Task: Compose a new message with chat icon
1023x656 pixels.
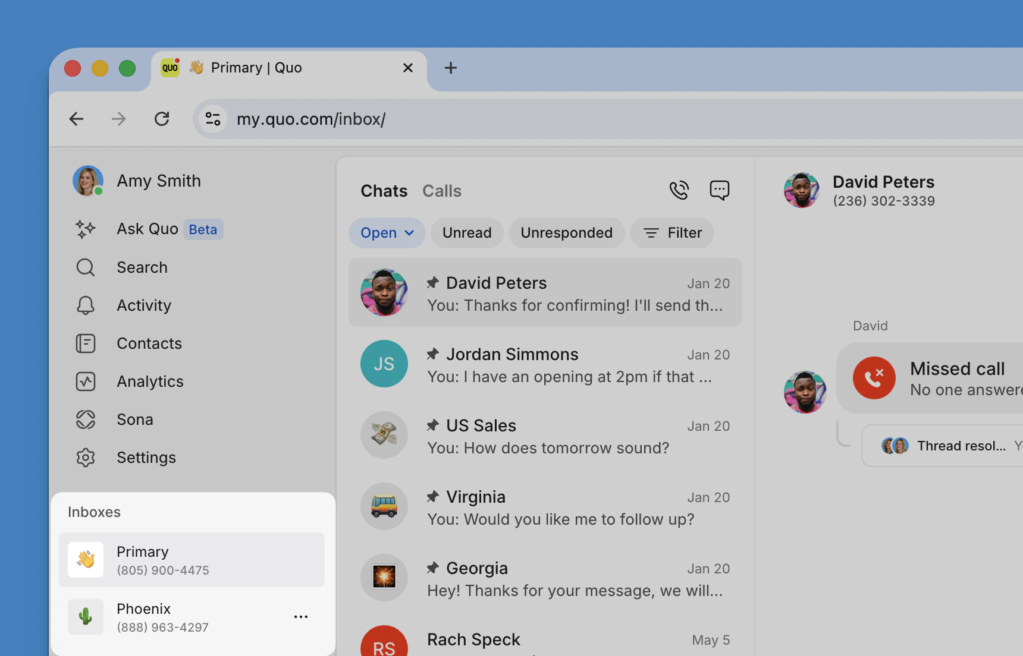Action: [720, 190]
